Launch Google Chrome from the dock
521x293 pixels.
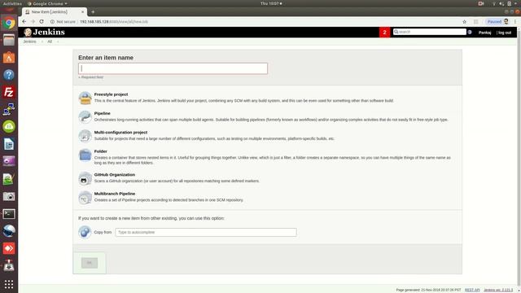point(9,23)
